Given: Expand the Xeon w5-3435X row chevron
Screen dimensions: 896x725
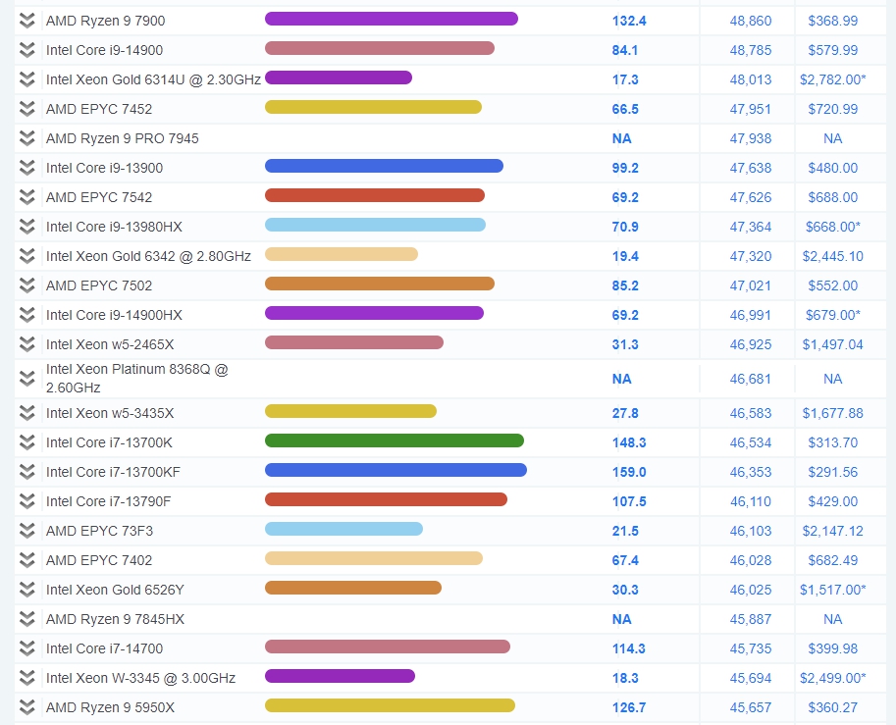Looking at the screenshot, I should [x=26, y=414].
